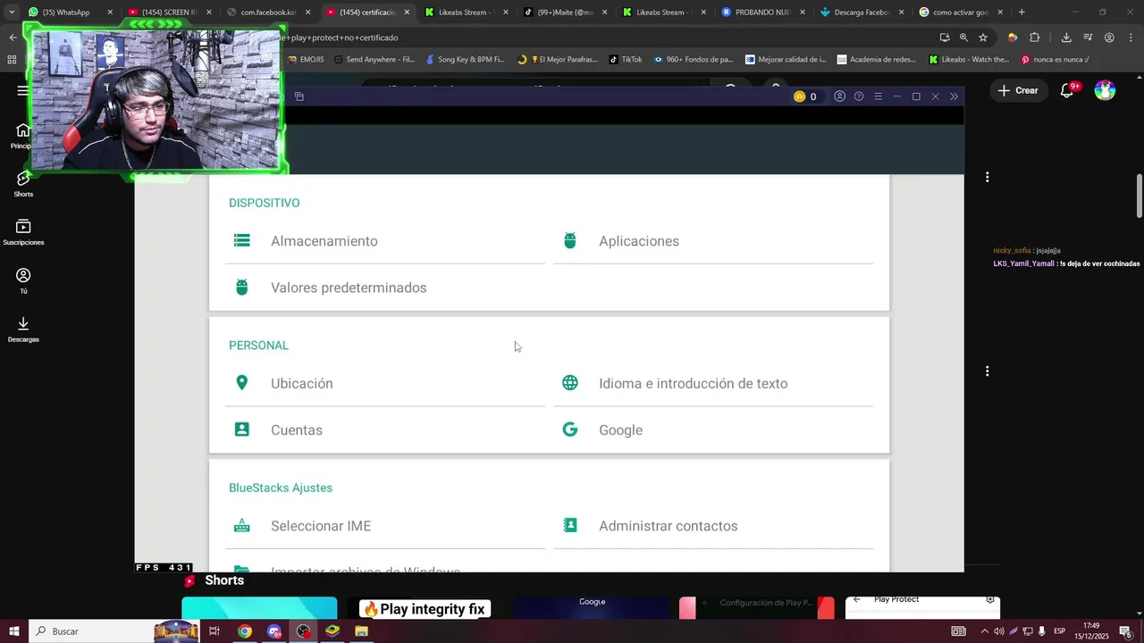Screen dimensions: 1144x643
Task: Open Almacenamiento storage settings
Action: (384, 241)
